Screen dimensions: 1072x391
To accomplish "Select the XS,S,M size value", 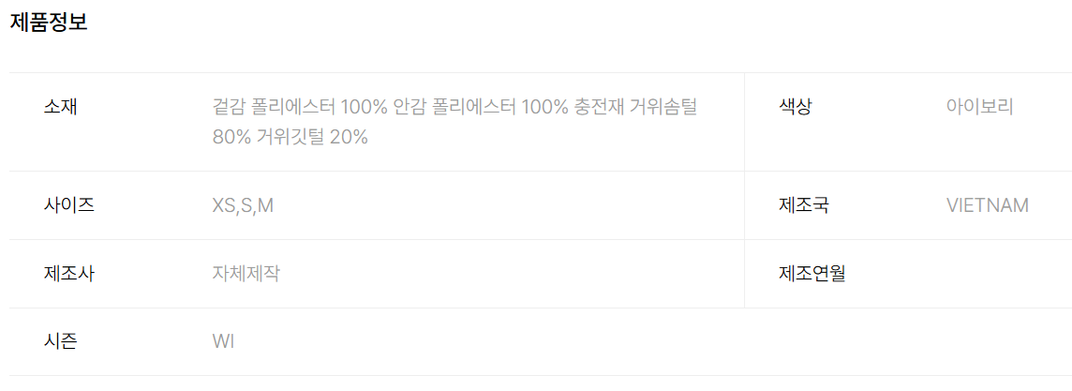I will point(243,205).
